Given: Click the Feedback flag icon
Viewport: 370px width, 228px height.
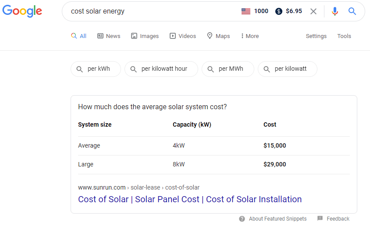Looking at the screenshot, I should [x=320, y=218].
